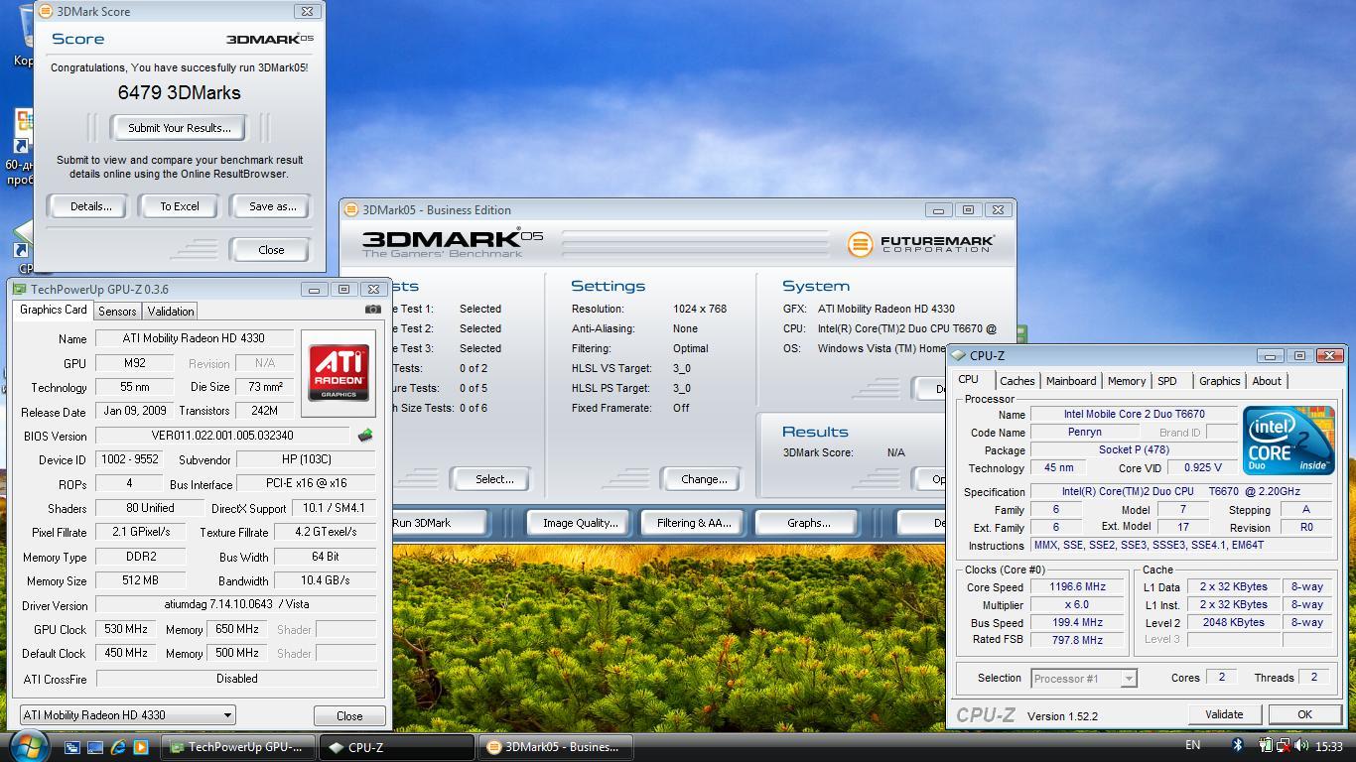Open the GPU selection dropdown in GPU-Z
1356x762 pixels.
coord(128,714)
